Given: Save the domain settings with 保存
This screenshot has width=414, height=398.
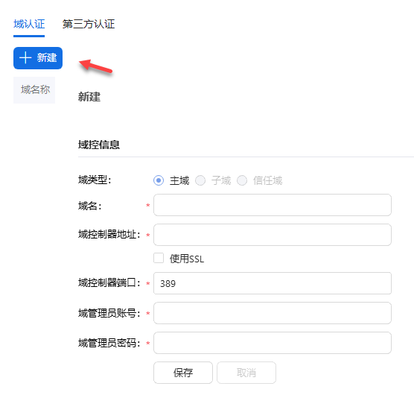Looking at the screenshot, I should coord(183,373).
